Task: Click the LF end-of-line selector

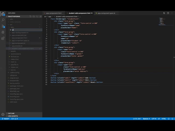Action: [x=159, y=119]
